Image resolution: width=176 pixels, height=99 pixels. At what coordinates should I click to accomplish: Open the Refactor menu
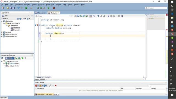(x=27, y=5)
